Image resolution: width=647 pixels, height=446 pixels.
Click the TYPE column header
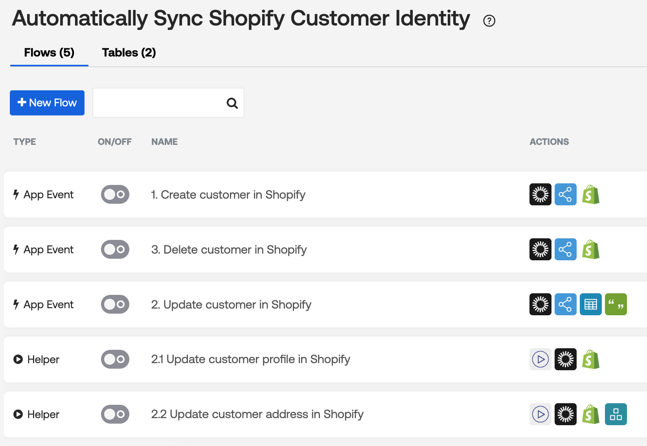25,142
